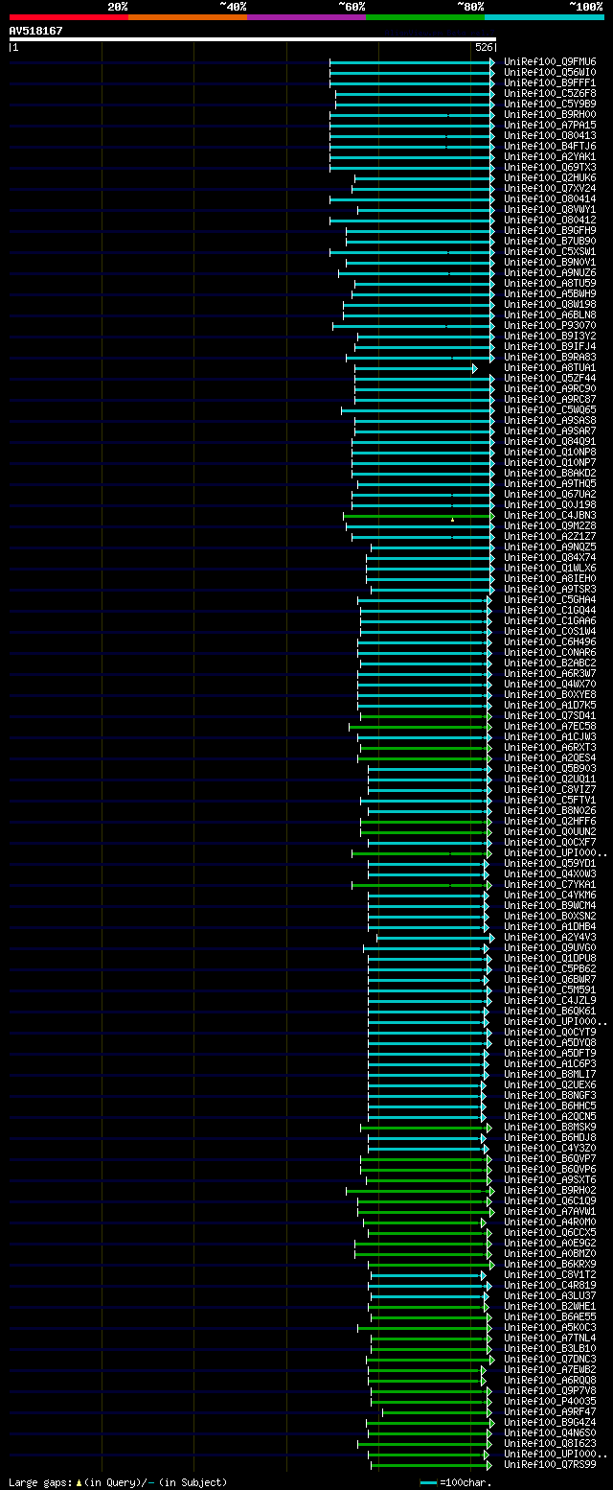613x1490 pixels.
Task: Select UniRef100_A2QES4 entry
Action: click(x=550, y=758)
